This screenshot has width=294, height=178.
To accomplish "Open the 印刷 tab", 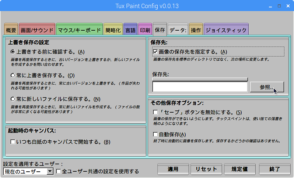I will 145,30.
